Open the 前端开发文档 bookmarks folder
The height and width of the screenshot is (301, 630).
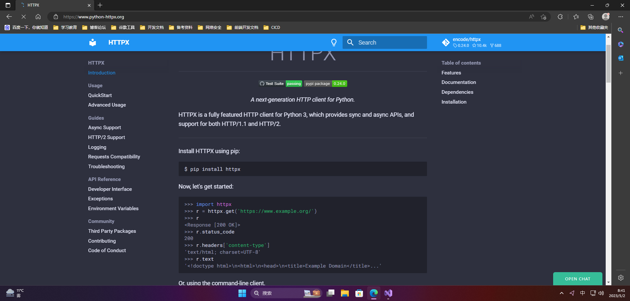242,28
